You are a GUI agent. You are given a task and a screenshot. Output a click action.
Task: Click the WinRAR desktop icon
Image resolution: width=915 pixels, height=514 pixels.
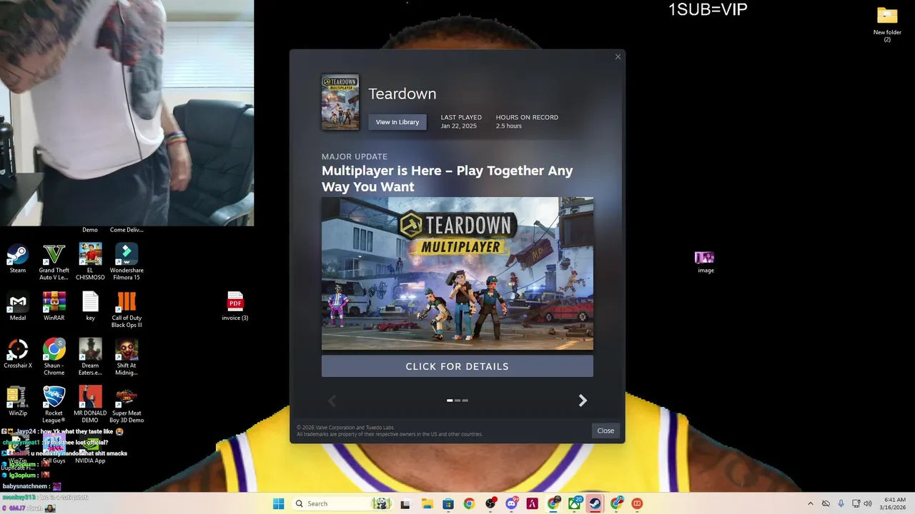pos(54,306)
